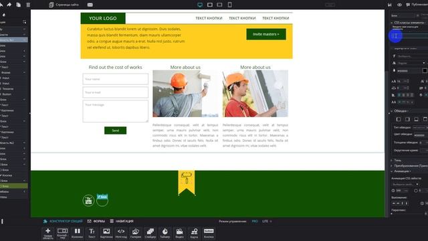428x241 pixels.
Task: Add a Video element from bottom toolbar
Action: point(179,234)
